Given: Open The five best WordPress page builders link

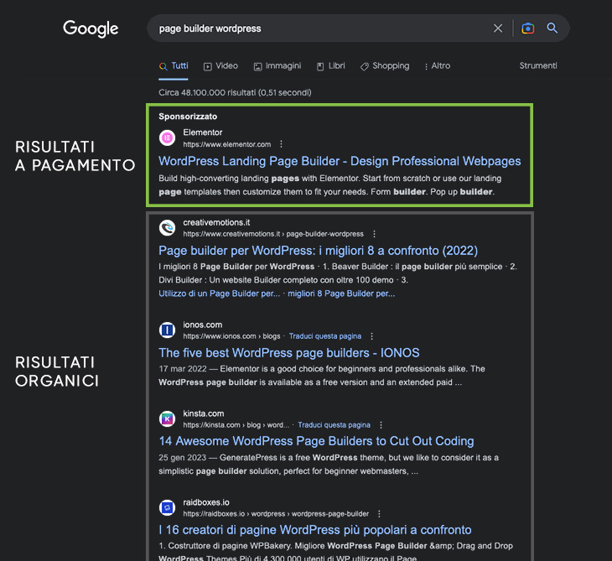Looking at the screenshot, I should point(289,353).
